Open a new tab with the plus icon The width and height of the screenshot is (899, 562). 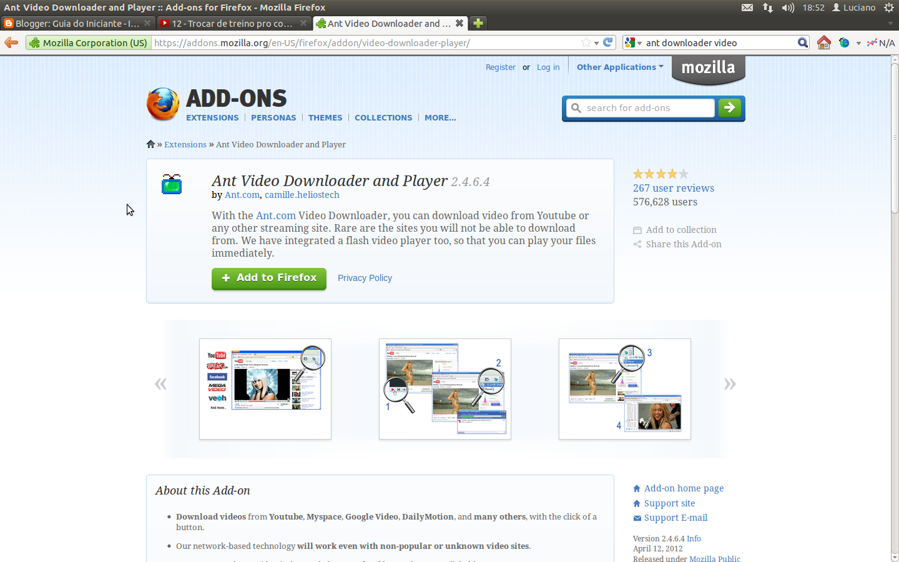(x=478, y=23)
